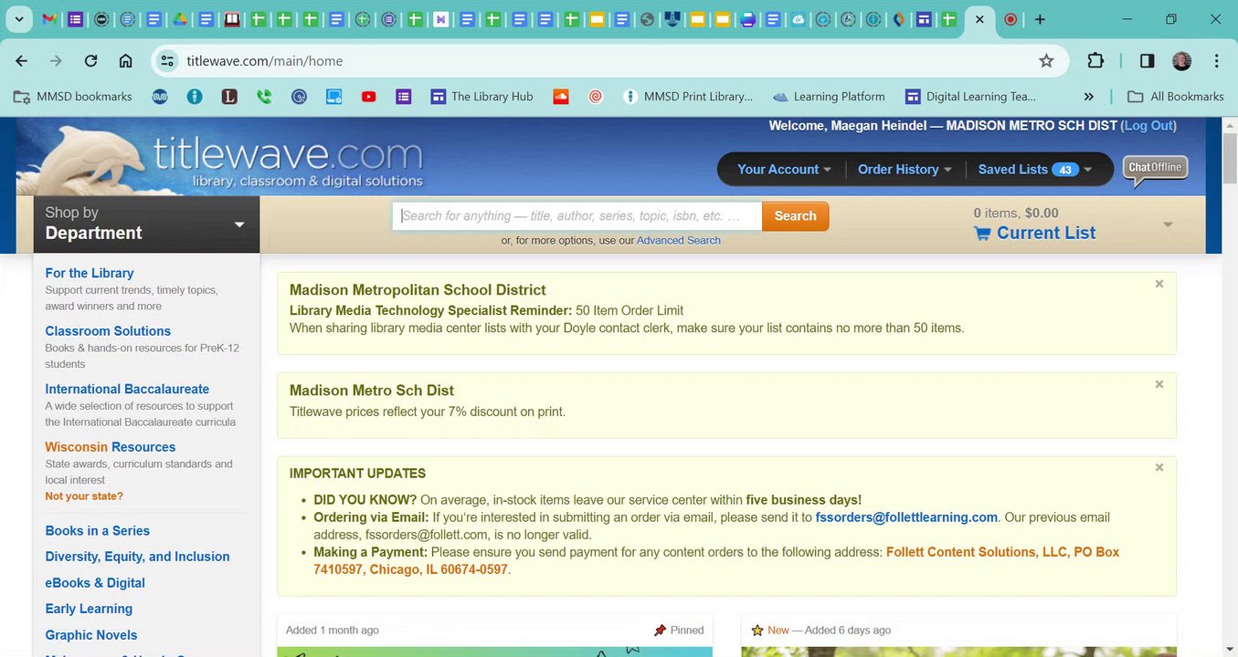
Task: Dismiss the Madison Metropolitan School District notice
Action: [x=1159, y=284]
